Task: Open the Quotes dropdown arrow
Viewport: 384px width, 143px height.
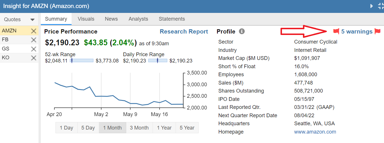Action: click(32, 20)
